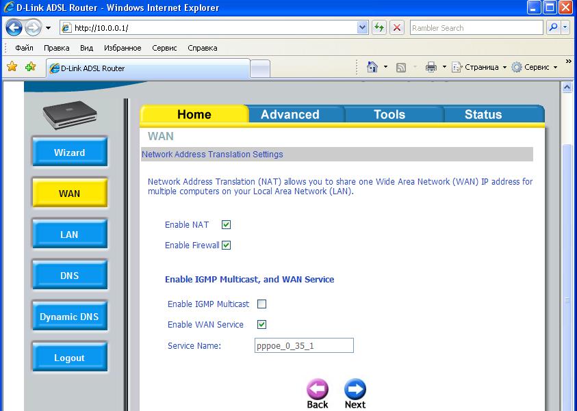Go back with the browser Back arrow
This screenshot has height=411, width=577.
pyautogui.click(x=14, y=27)
